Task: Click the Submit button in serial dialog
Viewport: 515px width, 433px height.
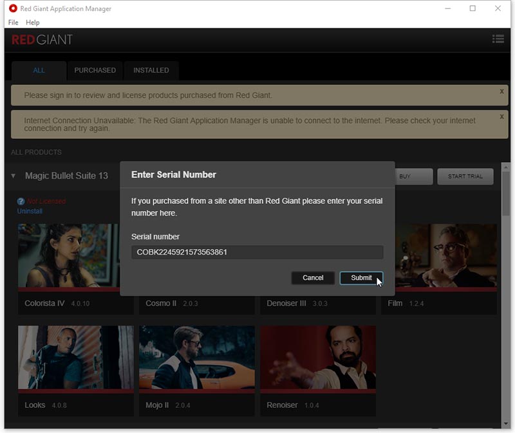Action: [361, 278]
